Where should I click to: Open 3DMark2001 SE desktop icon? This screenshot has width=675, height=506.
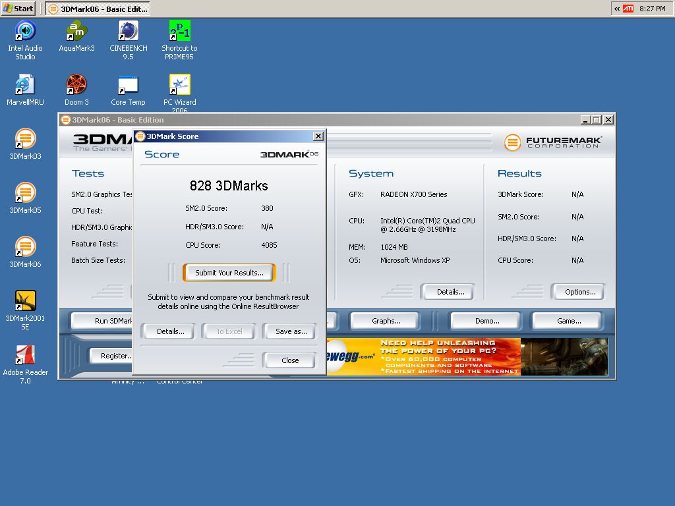[26, 310]
